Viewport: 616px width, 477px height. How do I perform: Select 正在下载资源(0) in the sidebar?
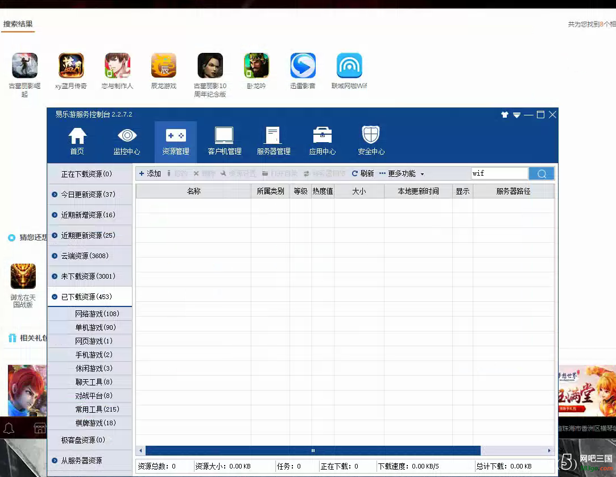click(89, 174)
